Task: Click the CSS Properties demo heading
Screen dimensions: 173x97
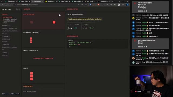Action: pos(29,92)
